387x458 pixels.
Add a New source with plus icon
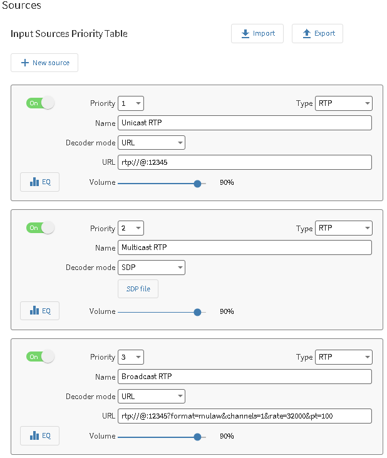point(44,63)
